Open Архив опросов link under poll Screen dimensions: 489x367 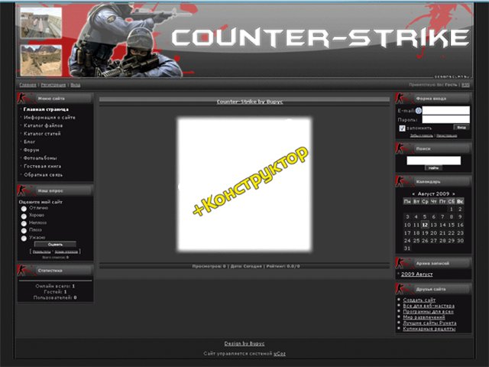tap(66, 252)
